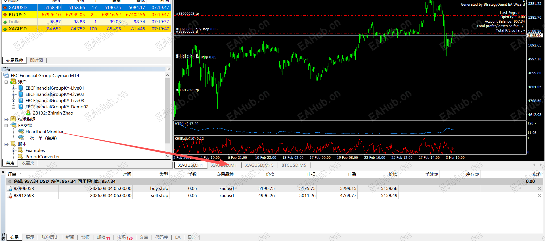This screenshot has width=545, height=241.
Task: Select the HeartbeatMonitor expert advisor icon
Action: click(21, 132)
